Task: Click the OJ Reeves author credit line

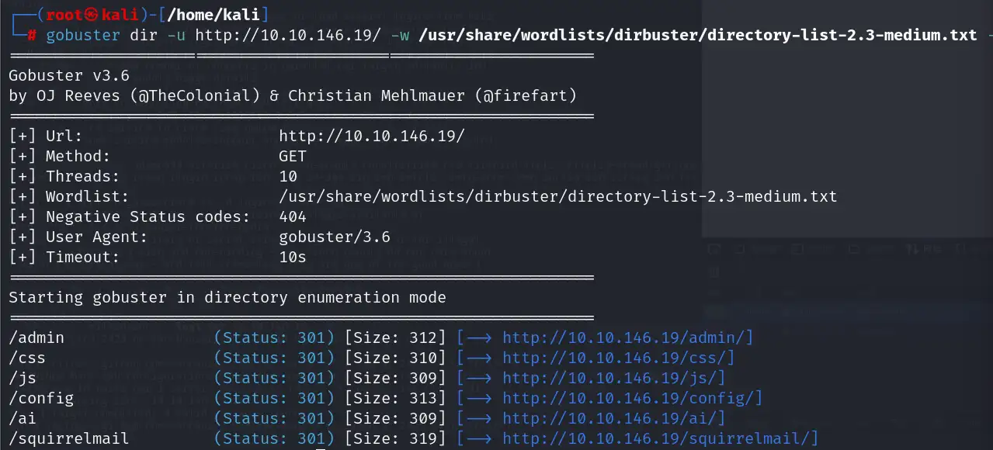Action: [x=293, y=95]
